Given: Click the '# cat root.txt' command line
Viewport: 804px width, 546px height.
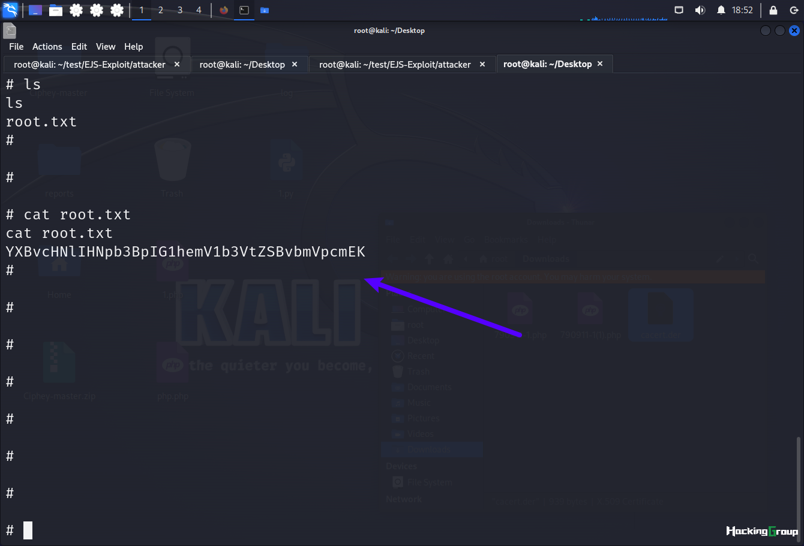Looking at the screenshot, I should click(68, 215).
